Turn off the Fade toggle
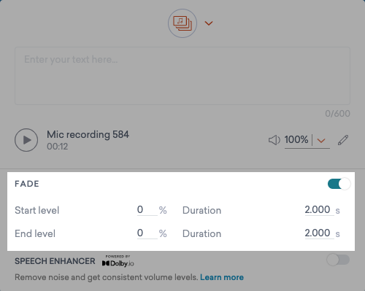The height and width of the screenshot is (291, 365). 339,184
